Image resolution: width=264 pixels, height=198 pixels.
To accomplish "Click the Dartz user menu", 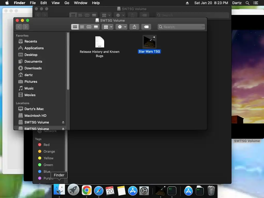I will tap(237, 3).
